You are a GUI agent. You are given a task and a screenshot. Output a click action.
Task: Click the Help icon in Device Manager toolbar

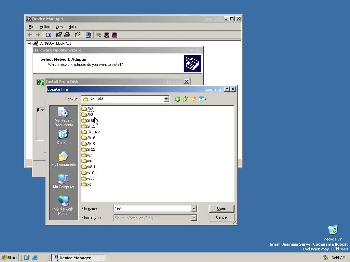[78, 35]
